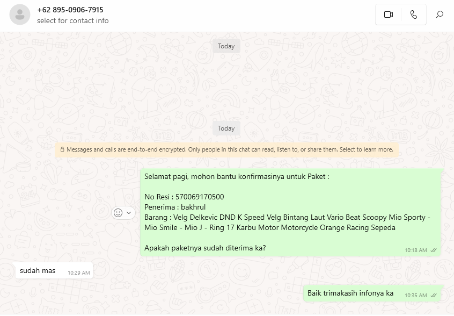Expand message options chevron next to emoji
This screenshot has height=316, width=454.
(x=129, y=213)
